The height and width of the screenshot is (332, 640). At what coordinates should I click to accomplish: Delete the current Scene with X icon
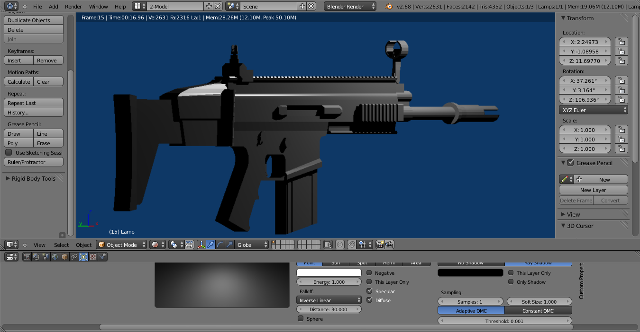[311, 6]
